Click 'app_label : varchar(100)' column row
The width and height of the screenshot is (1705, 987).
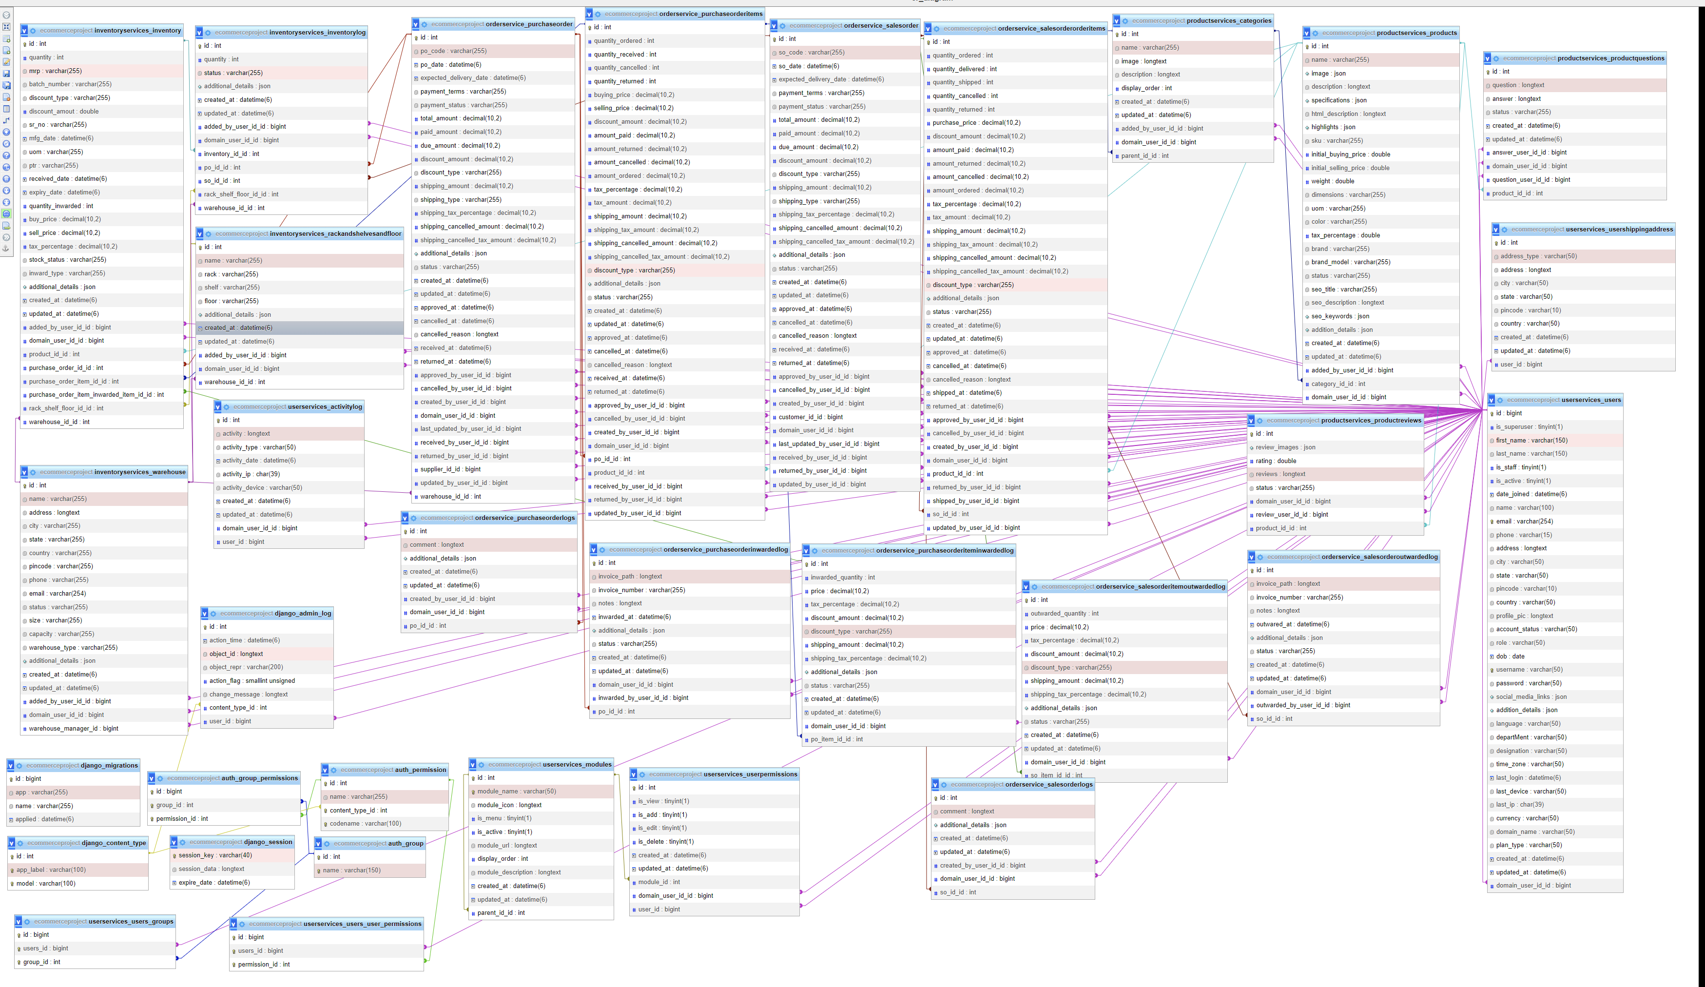tap(78, 871)
